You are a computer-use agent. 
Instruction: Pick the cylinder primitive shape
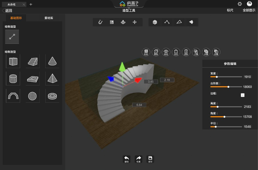pos(13,78)
